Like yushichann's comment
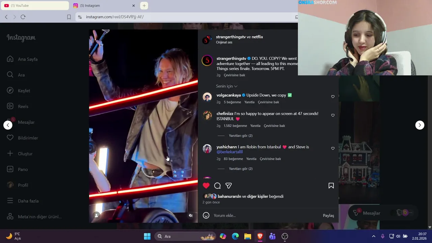432x243 pixels. point(333,148)
